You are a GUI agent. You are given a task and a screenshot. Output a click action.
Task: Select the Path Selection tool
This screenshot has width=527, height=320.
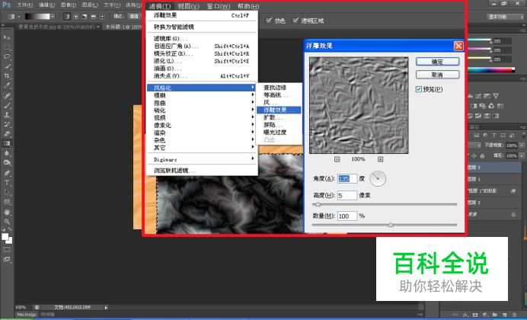click(7, 193)
